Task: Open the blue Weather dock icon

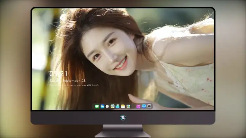Action: [102, 106]
